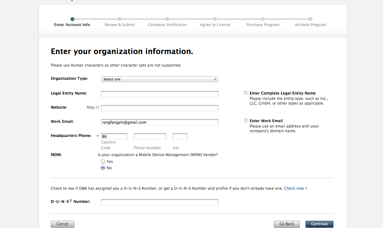Click the Review & Submit step dot
The image size is (383, 228).
[120, 19]
